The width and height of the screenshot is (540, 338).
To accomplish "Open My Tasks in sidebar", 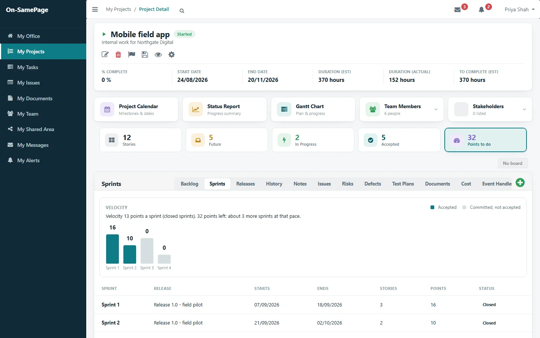I will pyautogui.click(x=43, y=67).
